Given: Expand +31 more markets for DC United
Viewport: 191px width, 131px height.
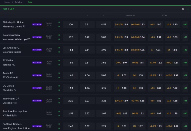Looking at the screenshot, I should tap(185, 88).
